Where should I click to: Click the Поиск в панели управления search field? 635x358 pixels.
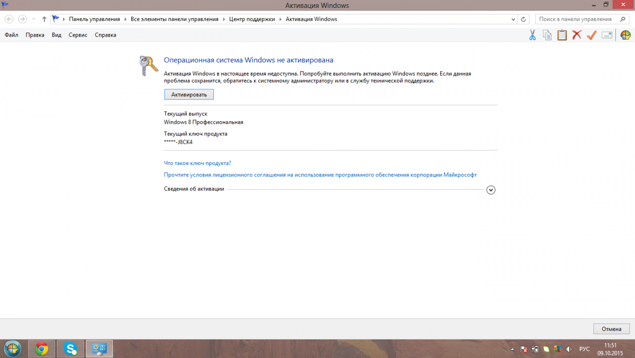577,19
